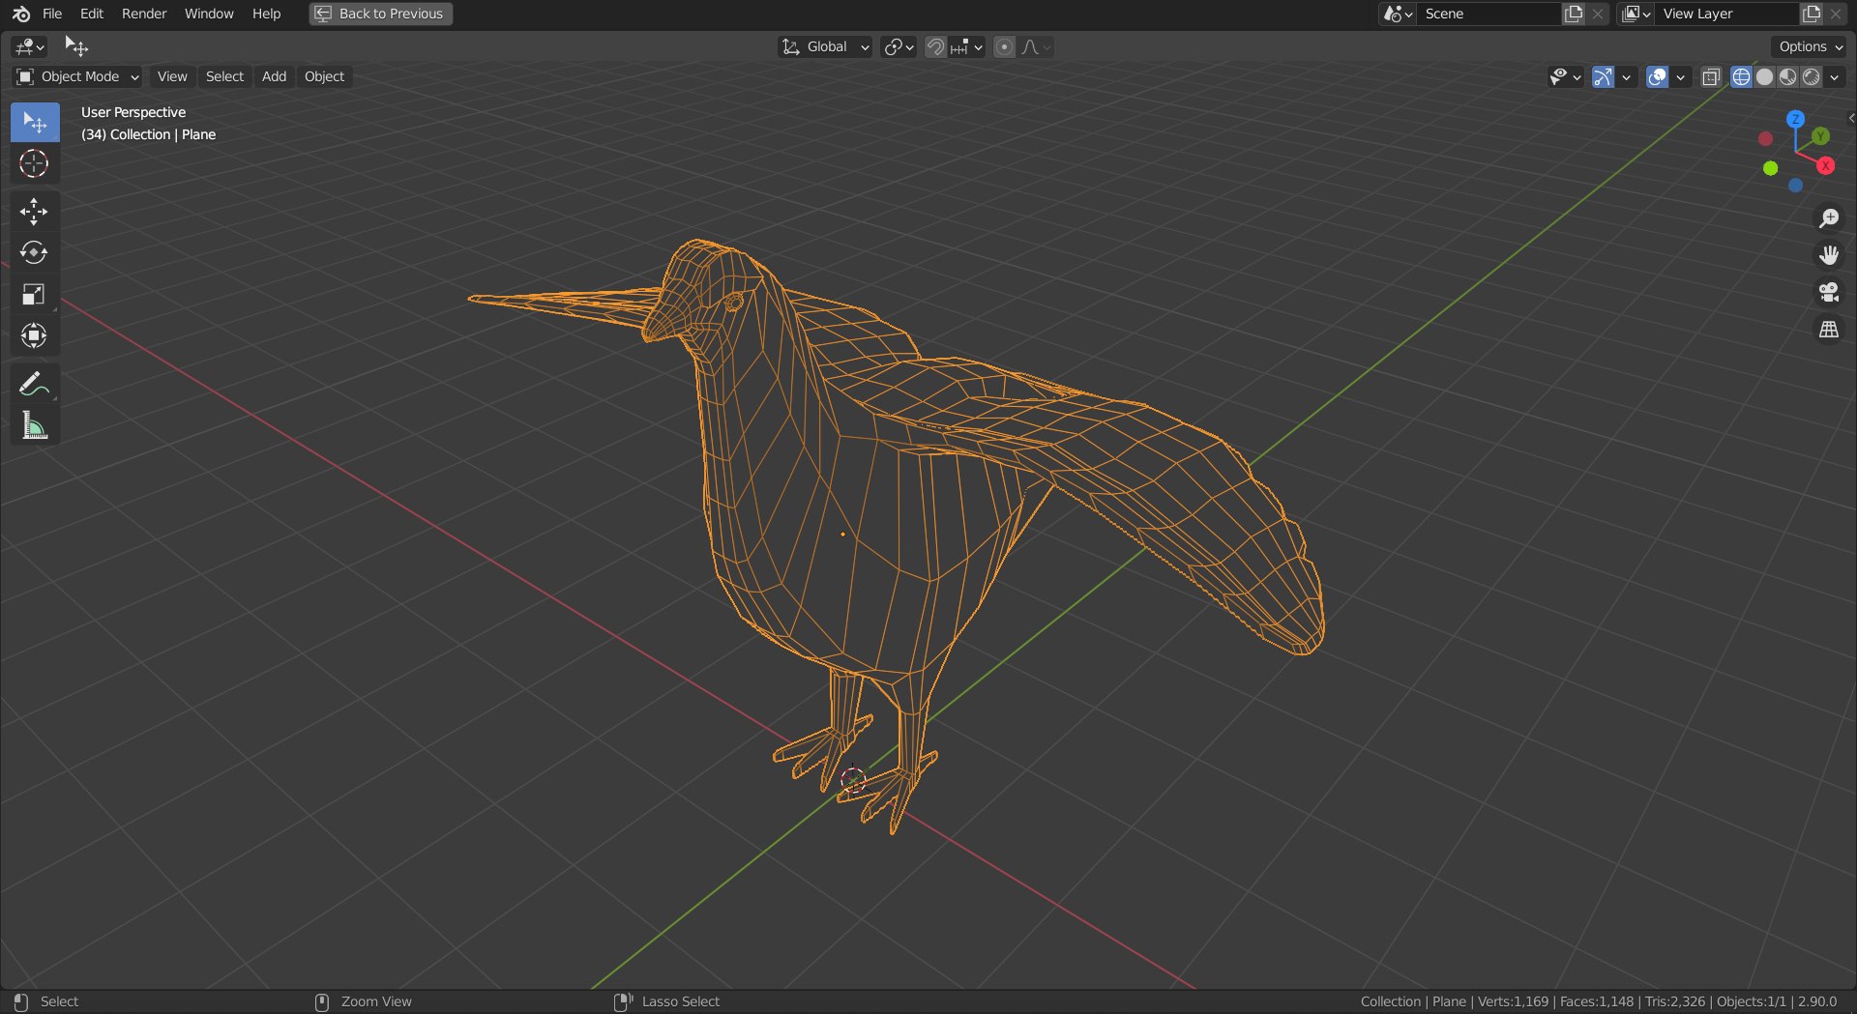Switch to Wireframe viewport shading

pos(1741,76)
